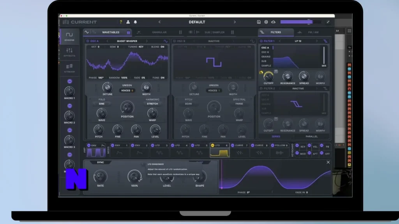
Task: Select Grains as Filter 1 source
Action: tap(266, 57)
